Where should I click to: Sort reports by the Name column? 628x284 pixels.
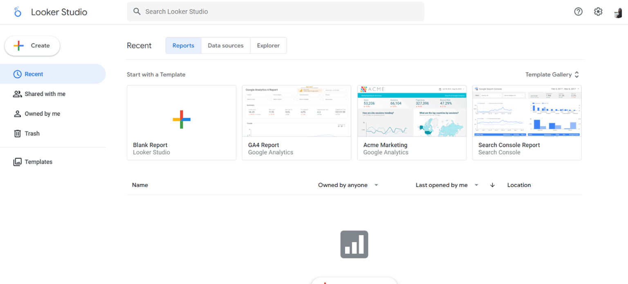coord(140,185)
